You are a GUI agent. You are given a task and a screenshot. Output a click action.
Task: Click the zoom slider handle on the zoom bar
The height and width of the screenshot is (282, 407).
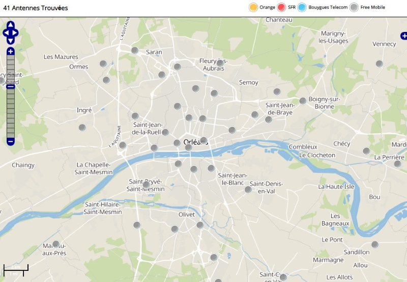tap(10, 87)
